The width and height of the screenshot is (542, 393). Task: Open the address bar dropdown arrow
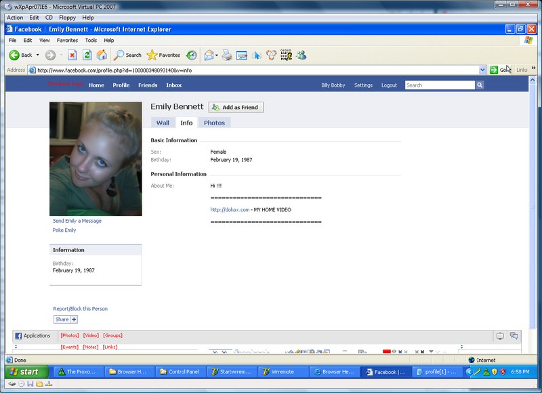click(482, 70)
